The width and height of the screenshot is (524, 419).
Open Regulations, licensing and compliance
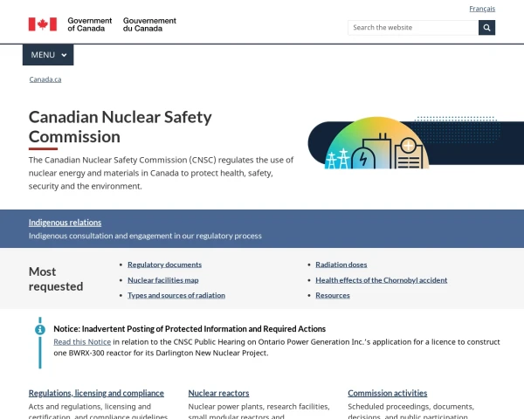[96, 393]
